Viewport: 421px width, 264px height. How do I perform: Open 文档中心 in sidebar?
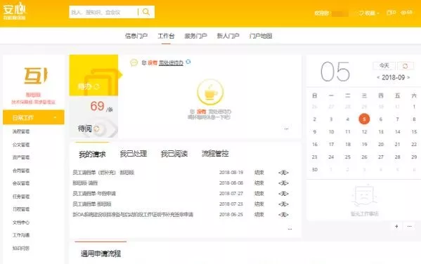pos(21,223)
